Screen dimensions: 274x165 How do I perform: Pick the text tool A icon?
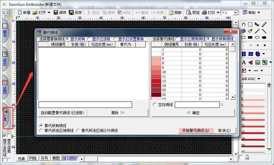click(244, 62)
